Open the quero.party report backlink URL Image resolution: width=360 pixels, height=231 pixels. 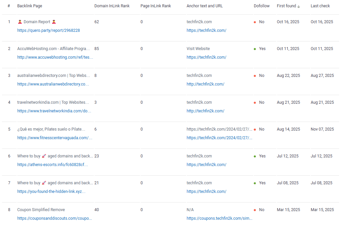pos(48,30)
